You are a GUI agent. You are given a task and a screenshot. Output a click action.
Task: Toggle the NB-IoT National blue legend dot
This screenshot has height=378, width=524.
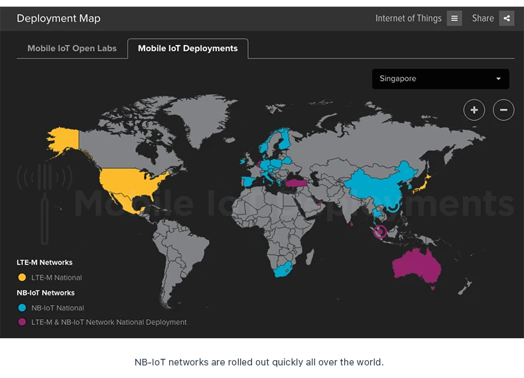(22, 308)
